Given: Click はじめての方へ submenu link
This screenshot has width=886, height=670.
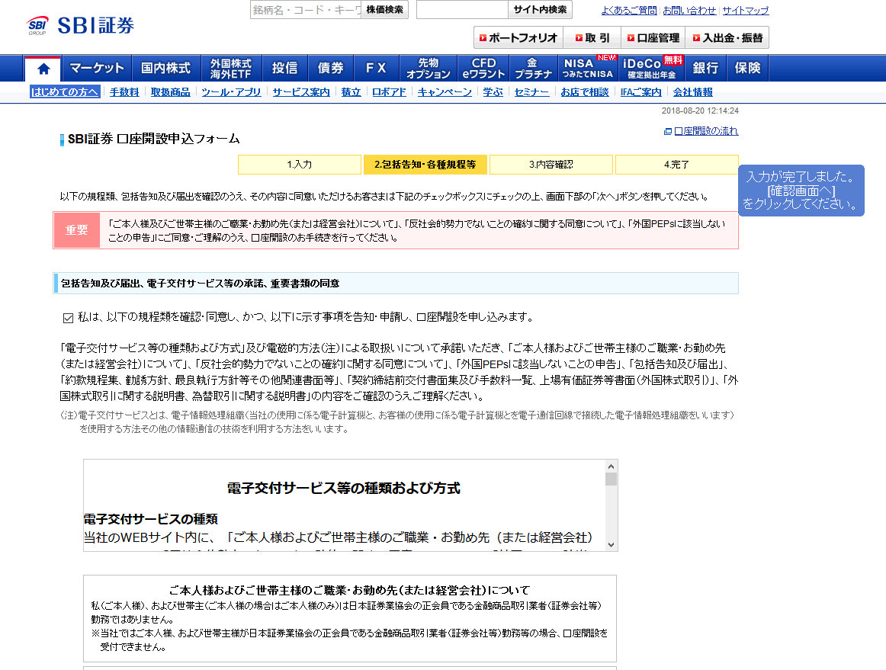Looking at the screenshot, I should pos(65,92).
